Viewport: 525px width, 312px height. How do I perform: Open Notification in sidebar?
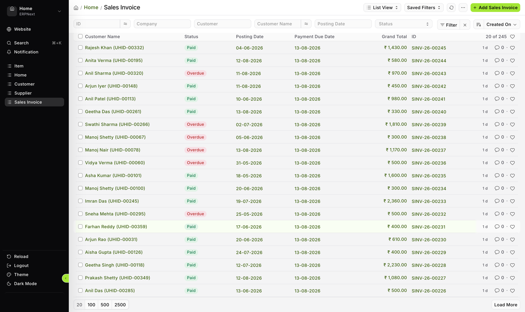tap(34, 52)
